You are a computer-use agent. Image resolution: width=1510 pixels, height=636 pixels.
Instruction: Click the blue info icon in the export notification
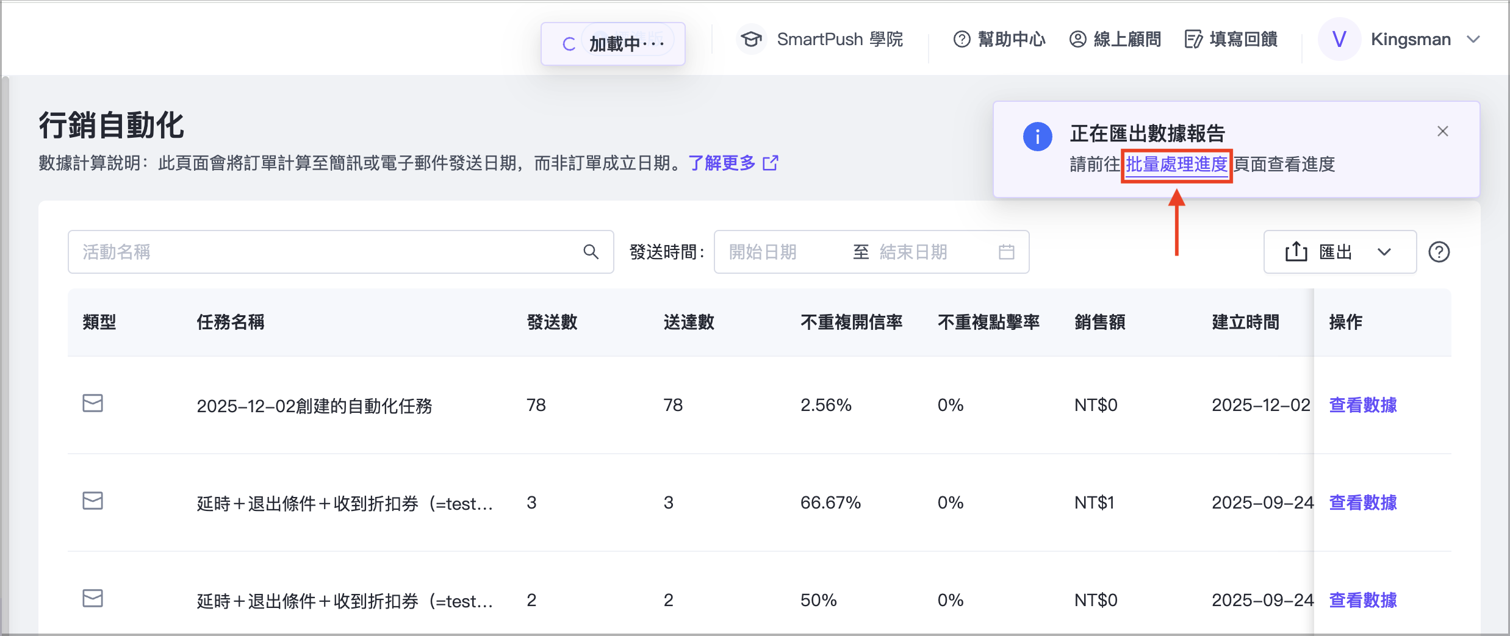coord(1037,137)
